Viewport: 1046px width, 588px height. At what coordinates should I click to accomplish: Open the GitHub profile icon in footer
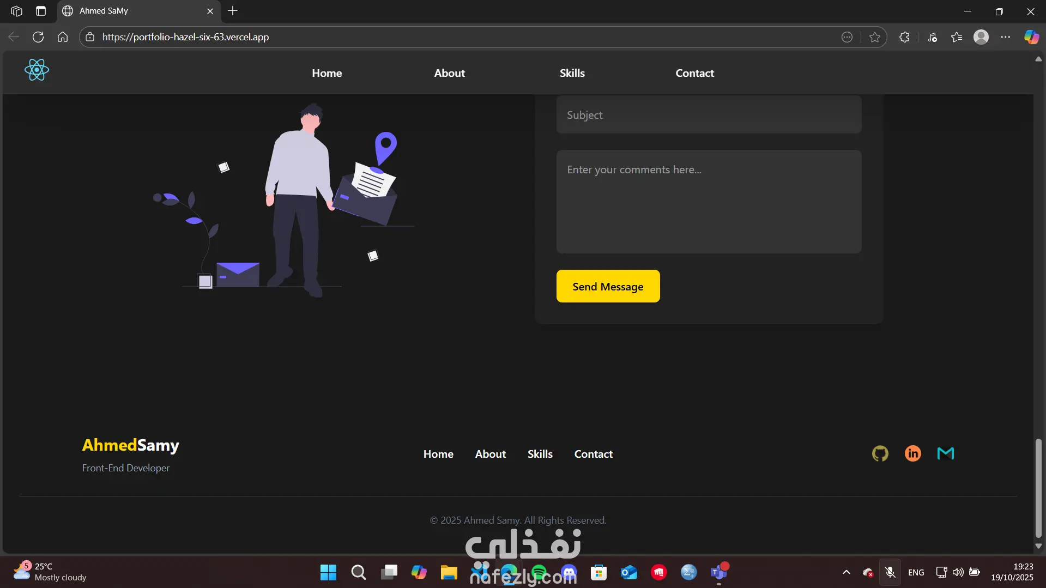[880, 453]
